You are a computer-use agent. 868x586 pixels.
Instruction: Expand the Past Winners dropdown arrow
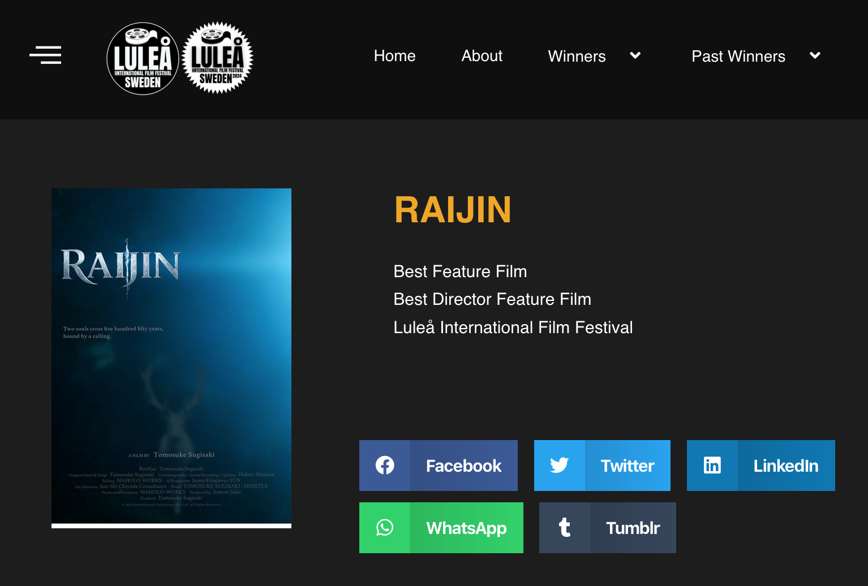[815, 55]
